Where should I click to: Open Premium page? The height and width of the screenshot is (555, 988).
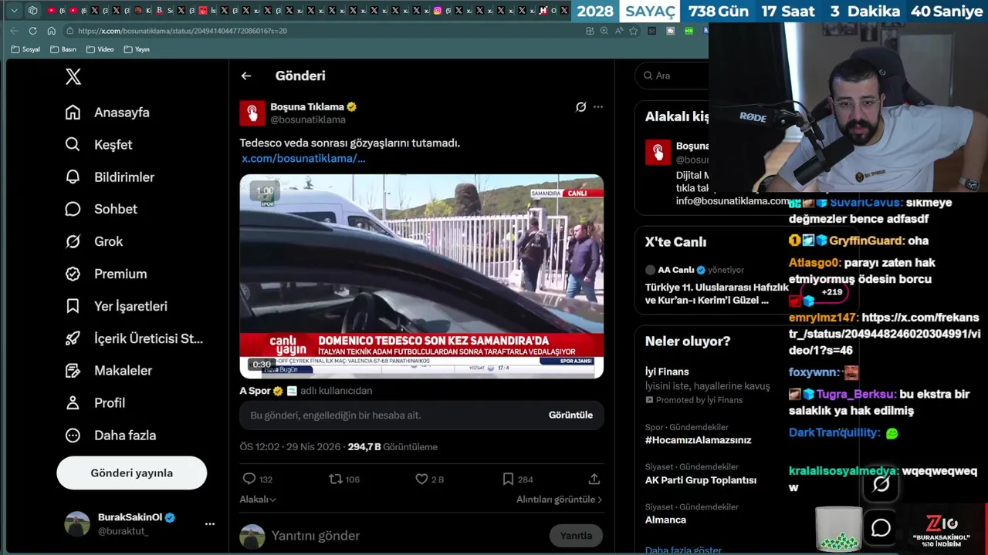[106, 274]
